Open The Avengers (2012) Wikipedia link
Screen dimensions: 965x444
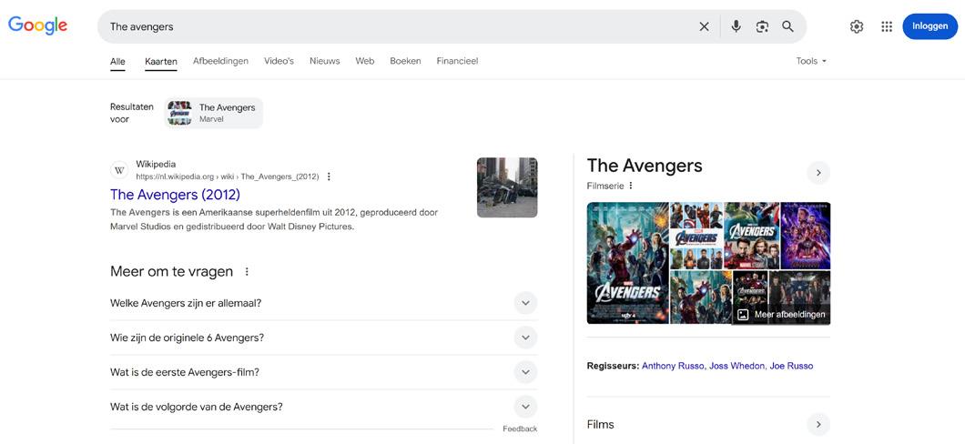pos(176,195)
